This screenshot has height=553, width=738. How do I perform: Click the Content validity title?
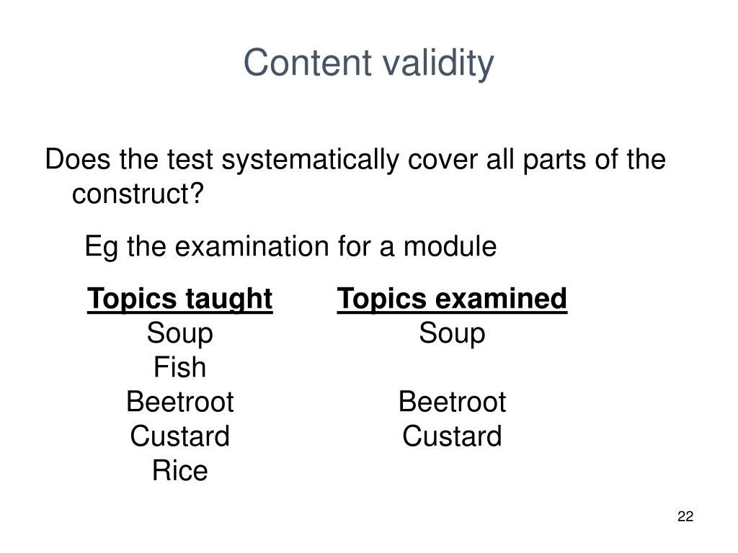(368, 63)
